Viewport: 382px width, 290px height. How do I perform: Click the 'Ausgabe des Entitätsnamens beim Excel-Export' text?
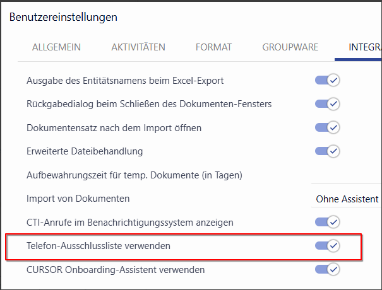pyautogui.click(x=125, y=81)
